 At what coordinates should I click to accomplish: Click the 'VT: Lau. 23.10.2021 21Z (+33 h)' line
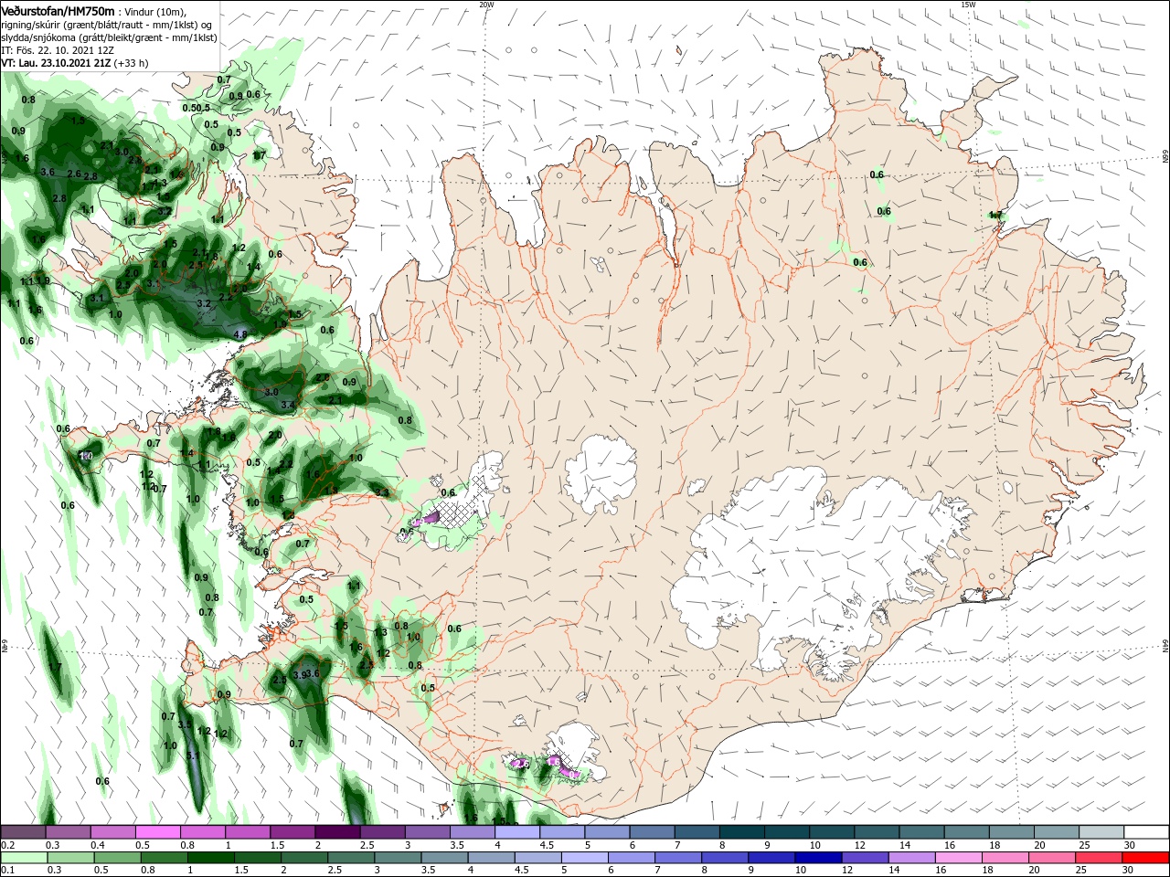75,63
